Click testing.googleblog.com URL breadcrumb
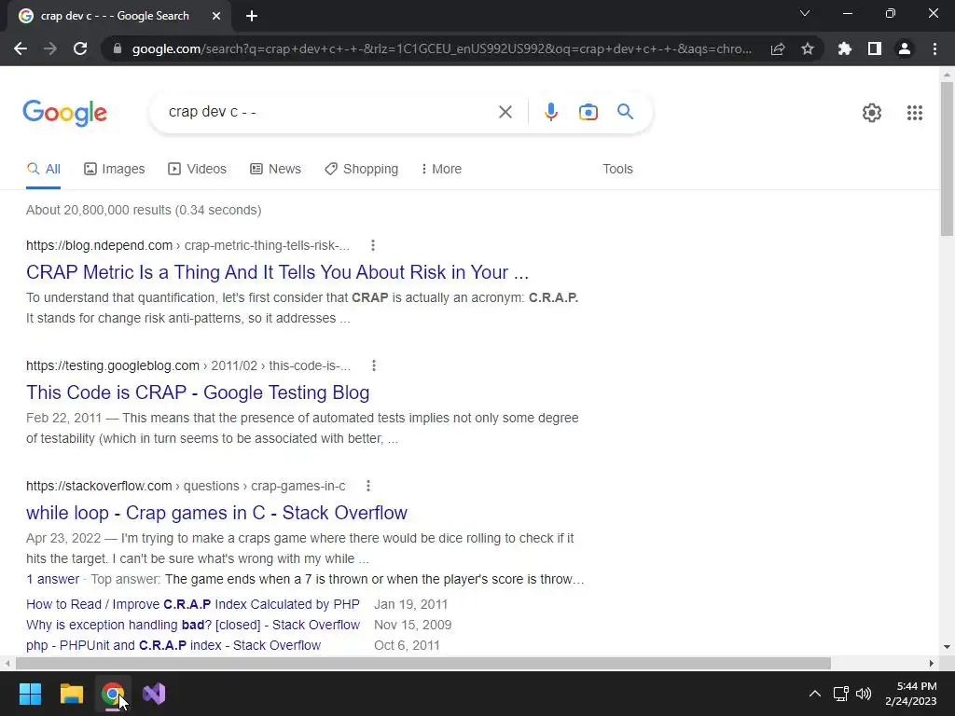 tap(188, 365)
